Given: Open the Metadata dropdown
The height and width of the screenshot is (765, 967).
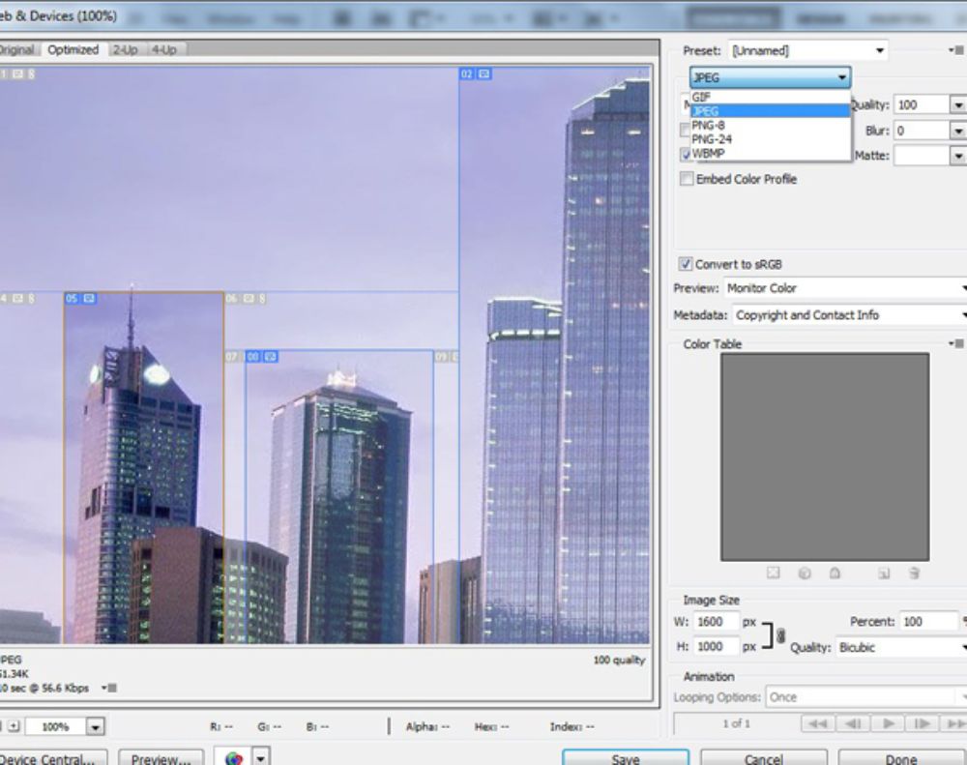Looking at the screenshot, I should tap(850, 315).
